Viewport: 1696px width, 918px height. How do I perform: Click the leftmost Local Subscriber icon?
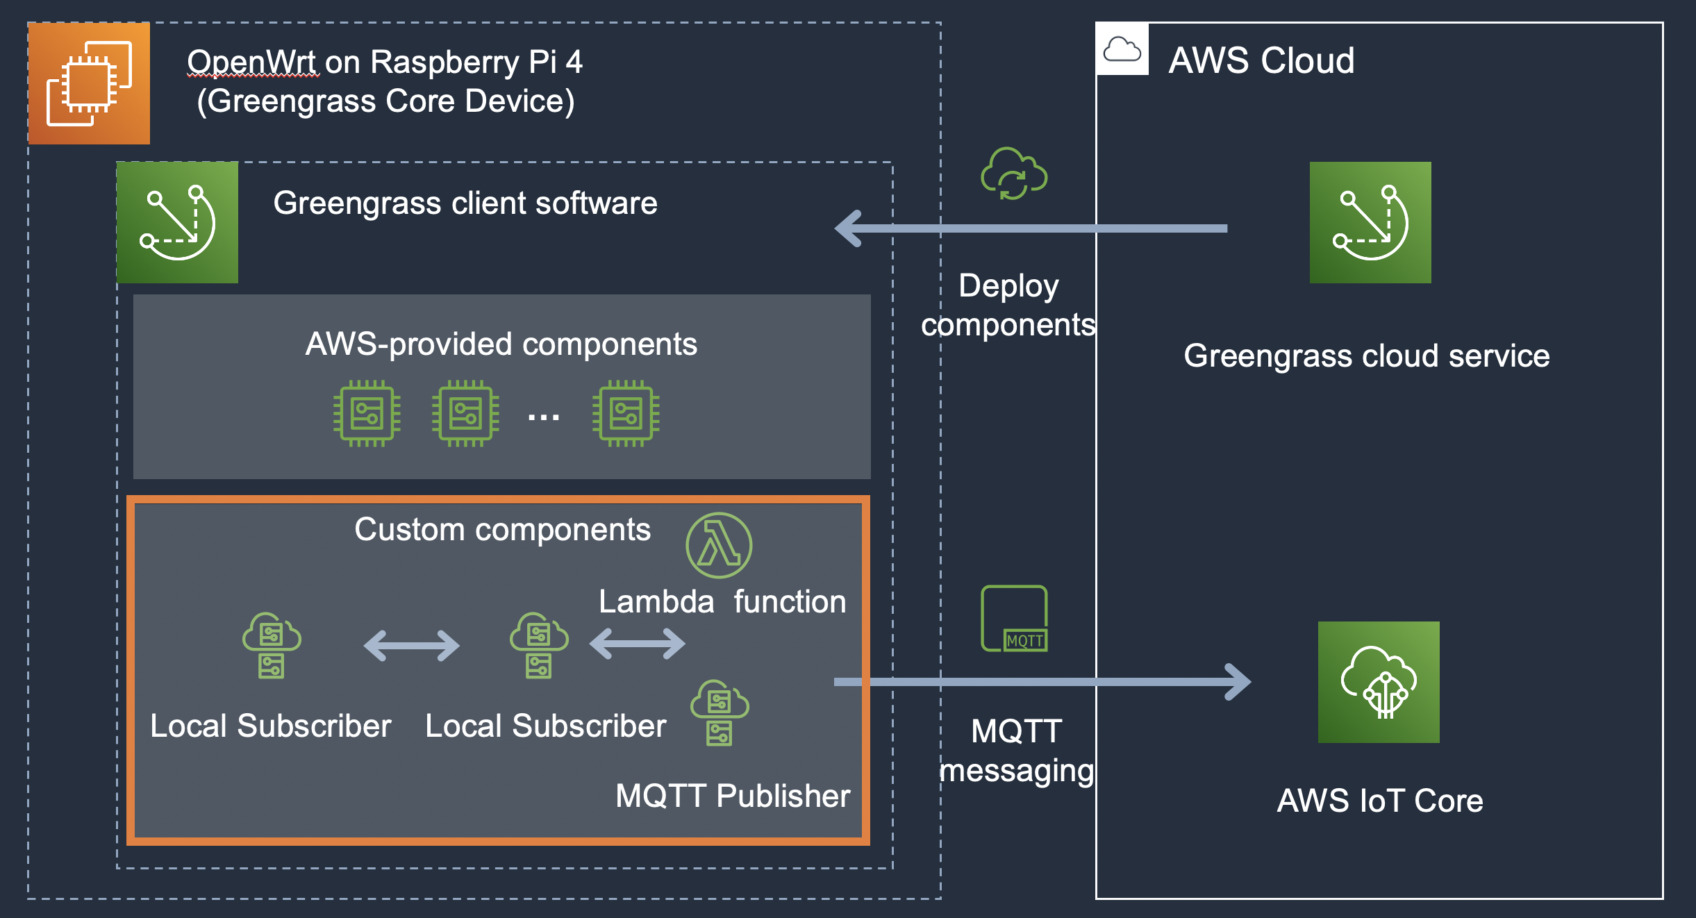271,645
